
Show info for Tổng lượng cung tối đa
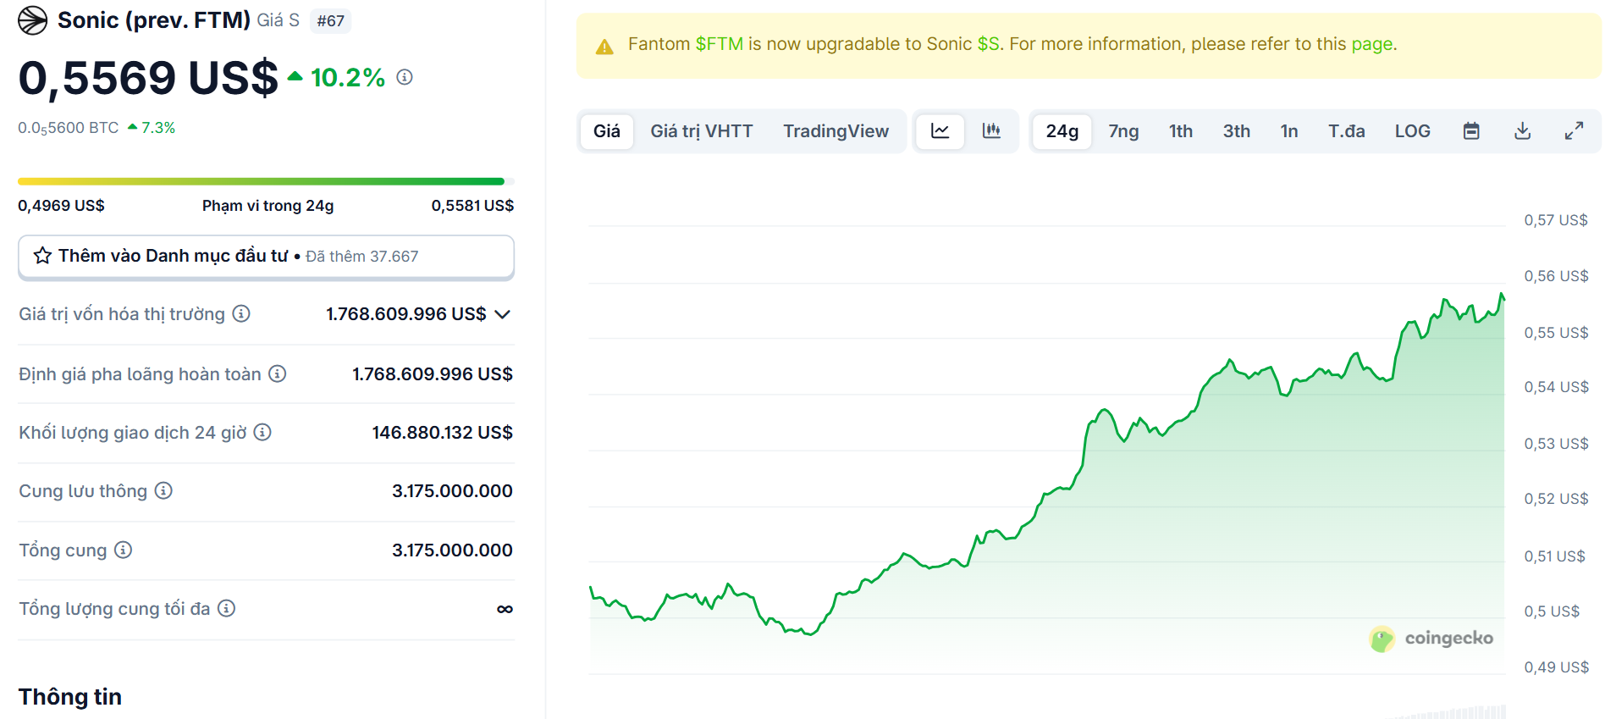(x=226, y=609)
